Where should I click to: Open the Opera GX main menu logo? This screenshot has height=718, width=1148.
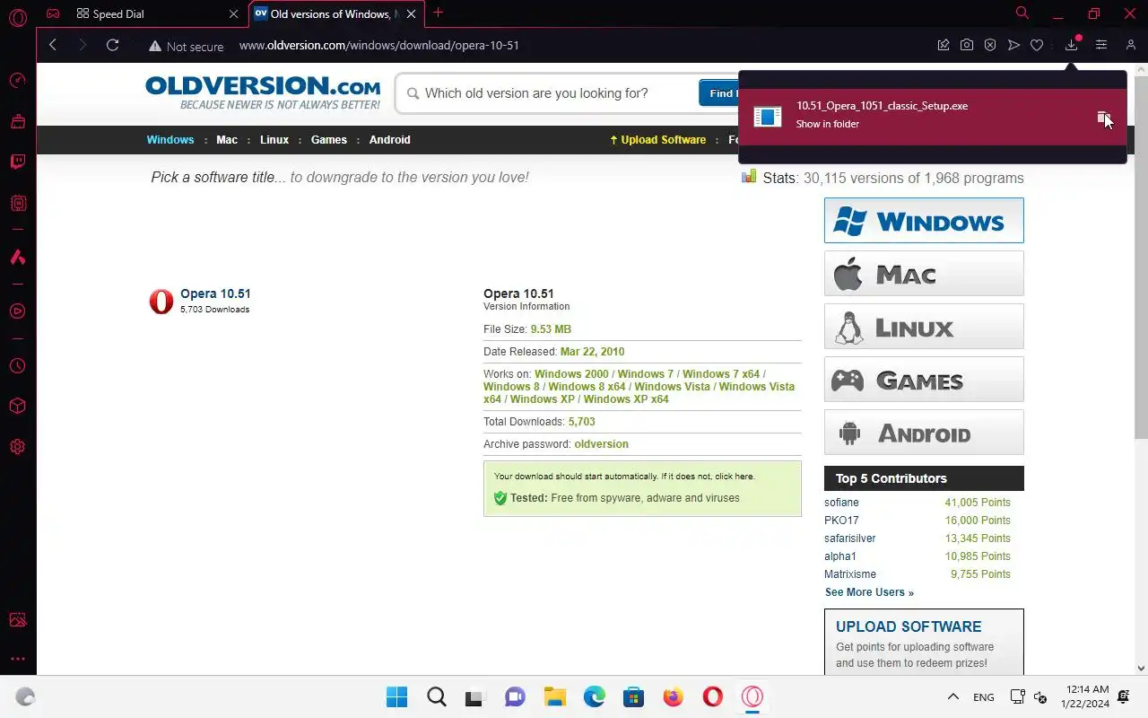coord(18,16)
